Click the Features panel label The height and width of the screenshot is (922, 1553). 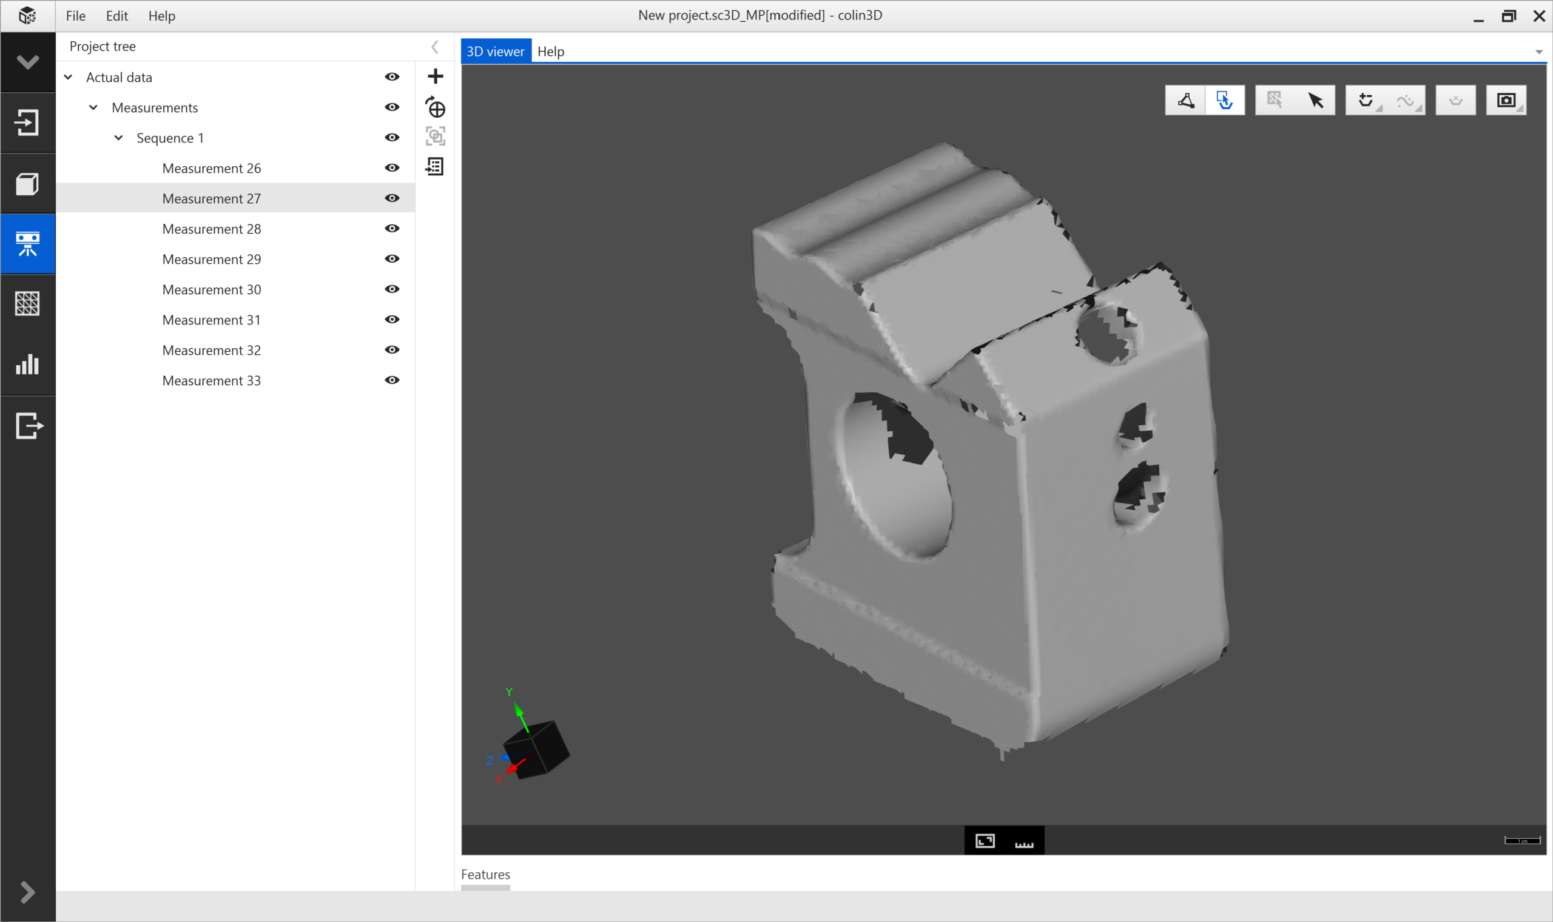[x=485, y=874]
